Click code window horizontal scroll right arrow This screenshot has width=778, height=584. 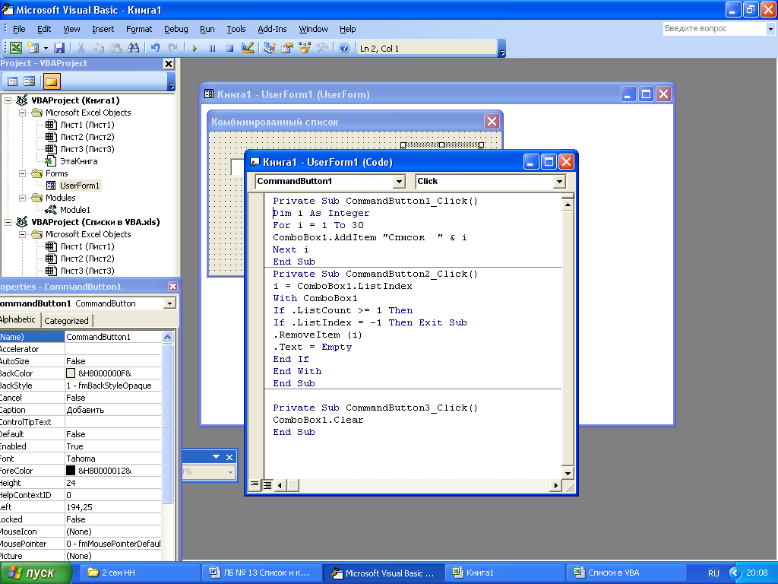(x=555, y=485)
